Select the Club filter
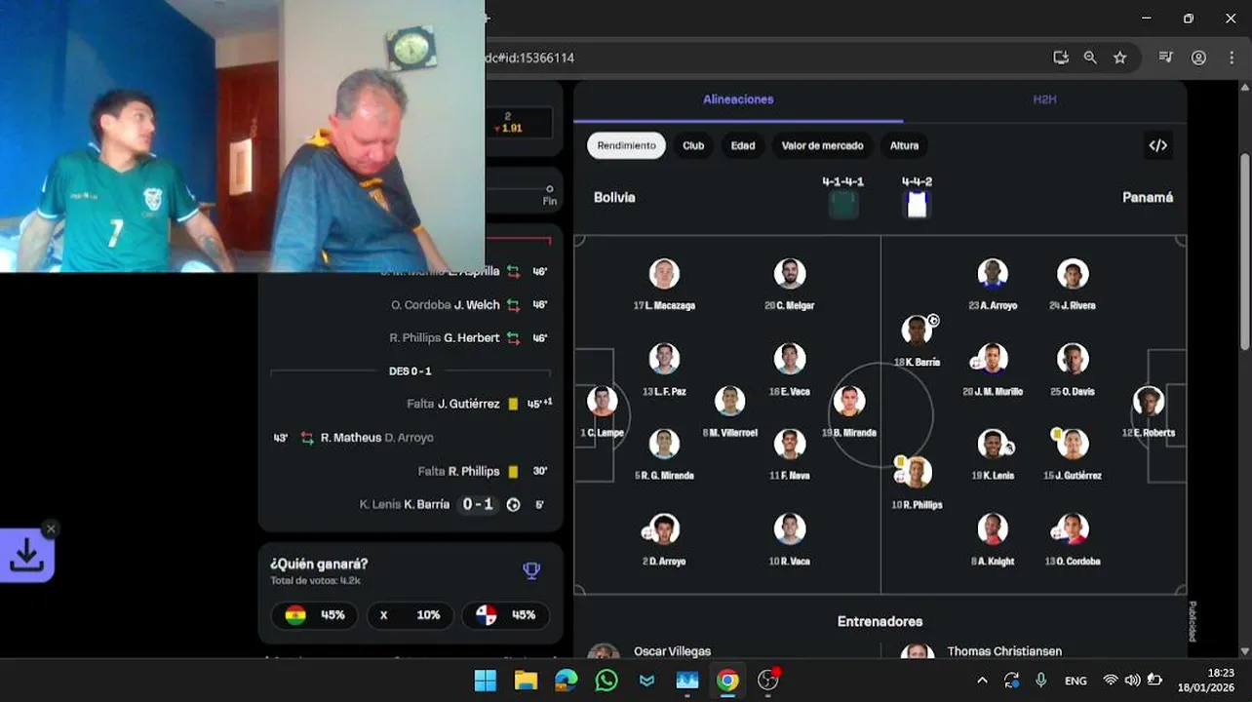The width and height of the screenshot is (1252, 702). point(693,145)
